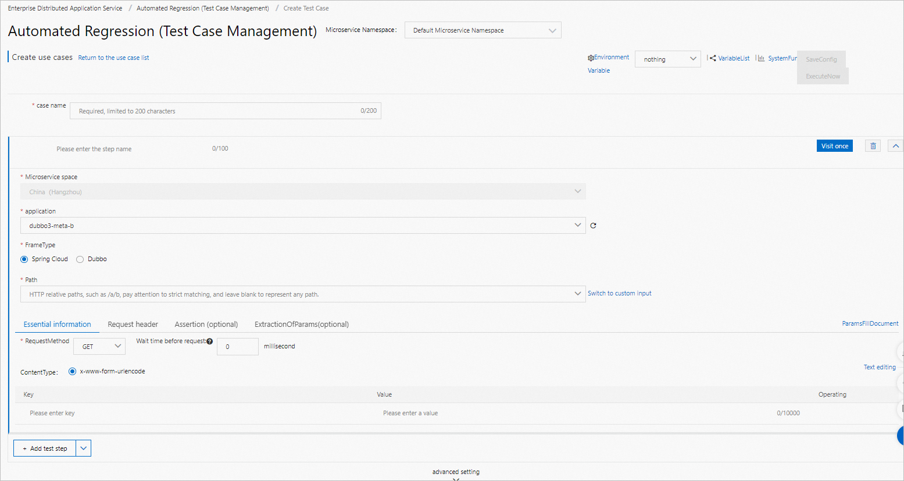Open the environment dropdown showing nothing
Image resolution: width=904 pixels, height=481 pixels.
click(668, 59)
